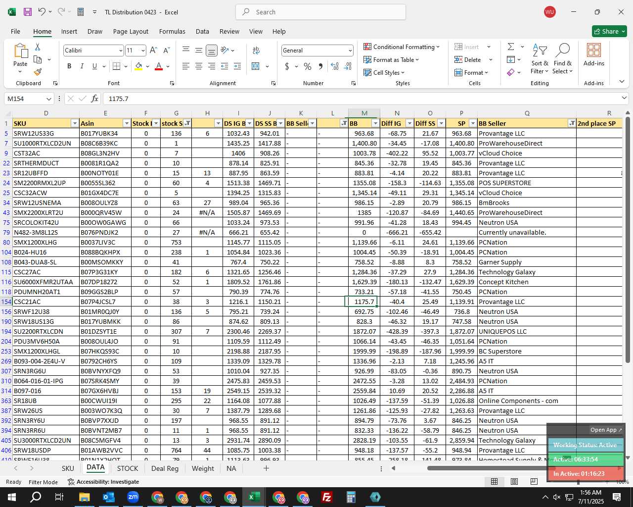The image size is (633, 507).
Task: Click Accessibility: Investigate in status bar
Action: [103, 482]
